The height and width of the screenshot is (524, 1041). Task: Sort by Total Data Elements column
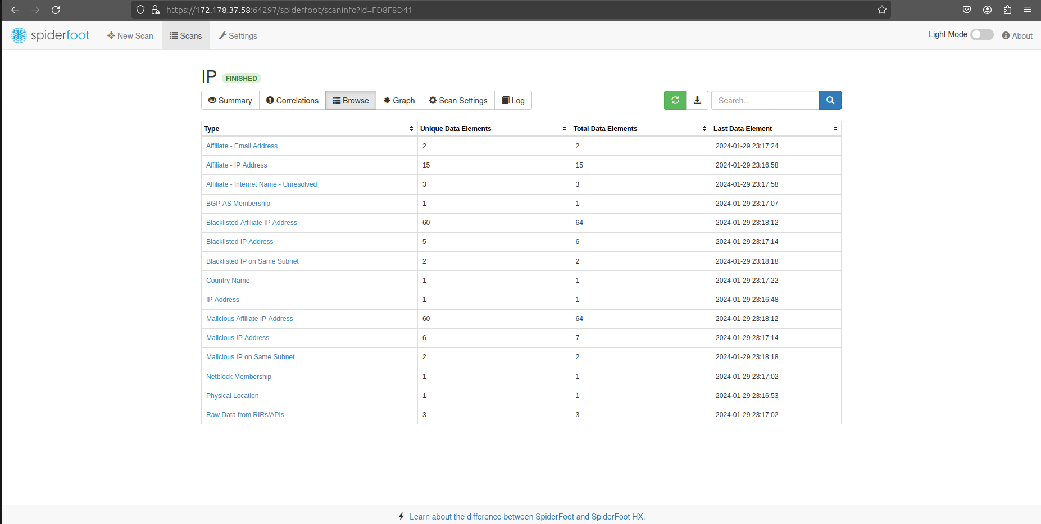[640, 129]
